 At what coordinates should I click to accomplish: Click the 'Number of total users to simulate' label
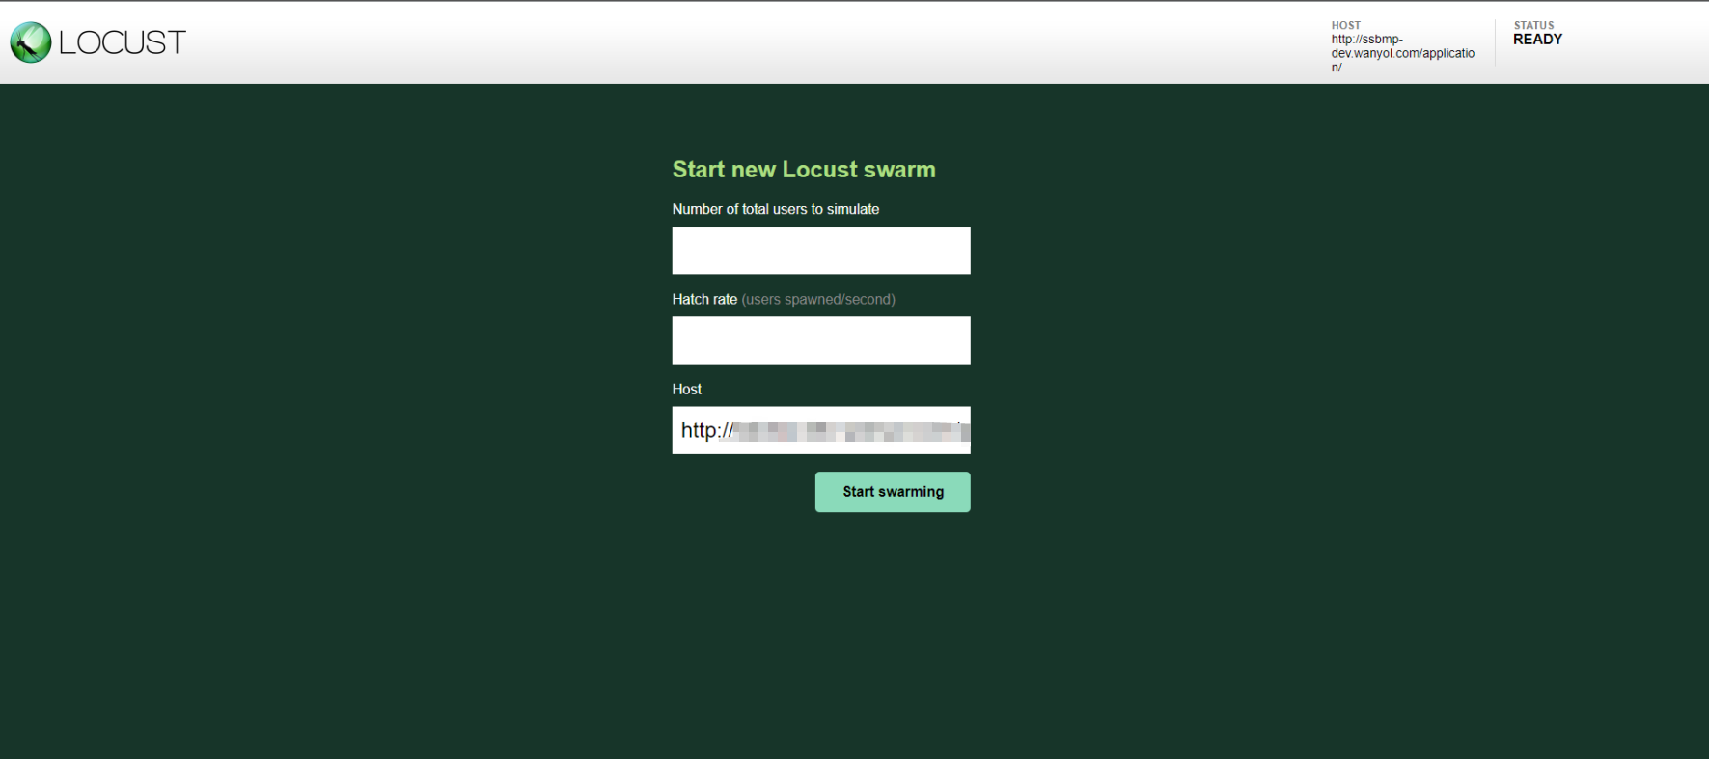click(x=776, y=209)
